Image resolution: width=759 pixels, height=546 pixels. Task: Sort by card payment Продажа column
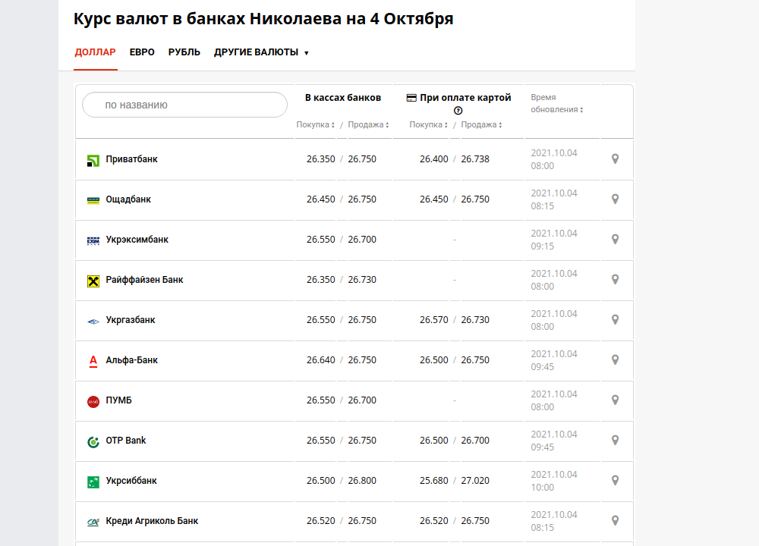[481, 125]
